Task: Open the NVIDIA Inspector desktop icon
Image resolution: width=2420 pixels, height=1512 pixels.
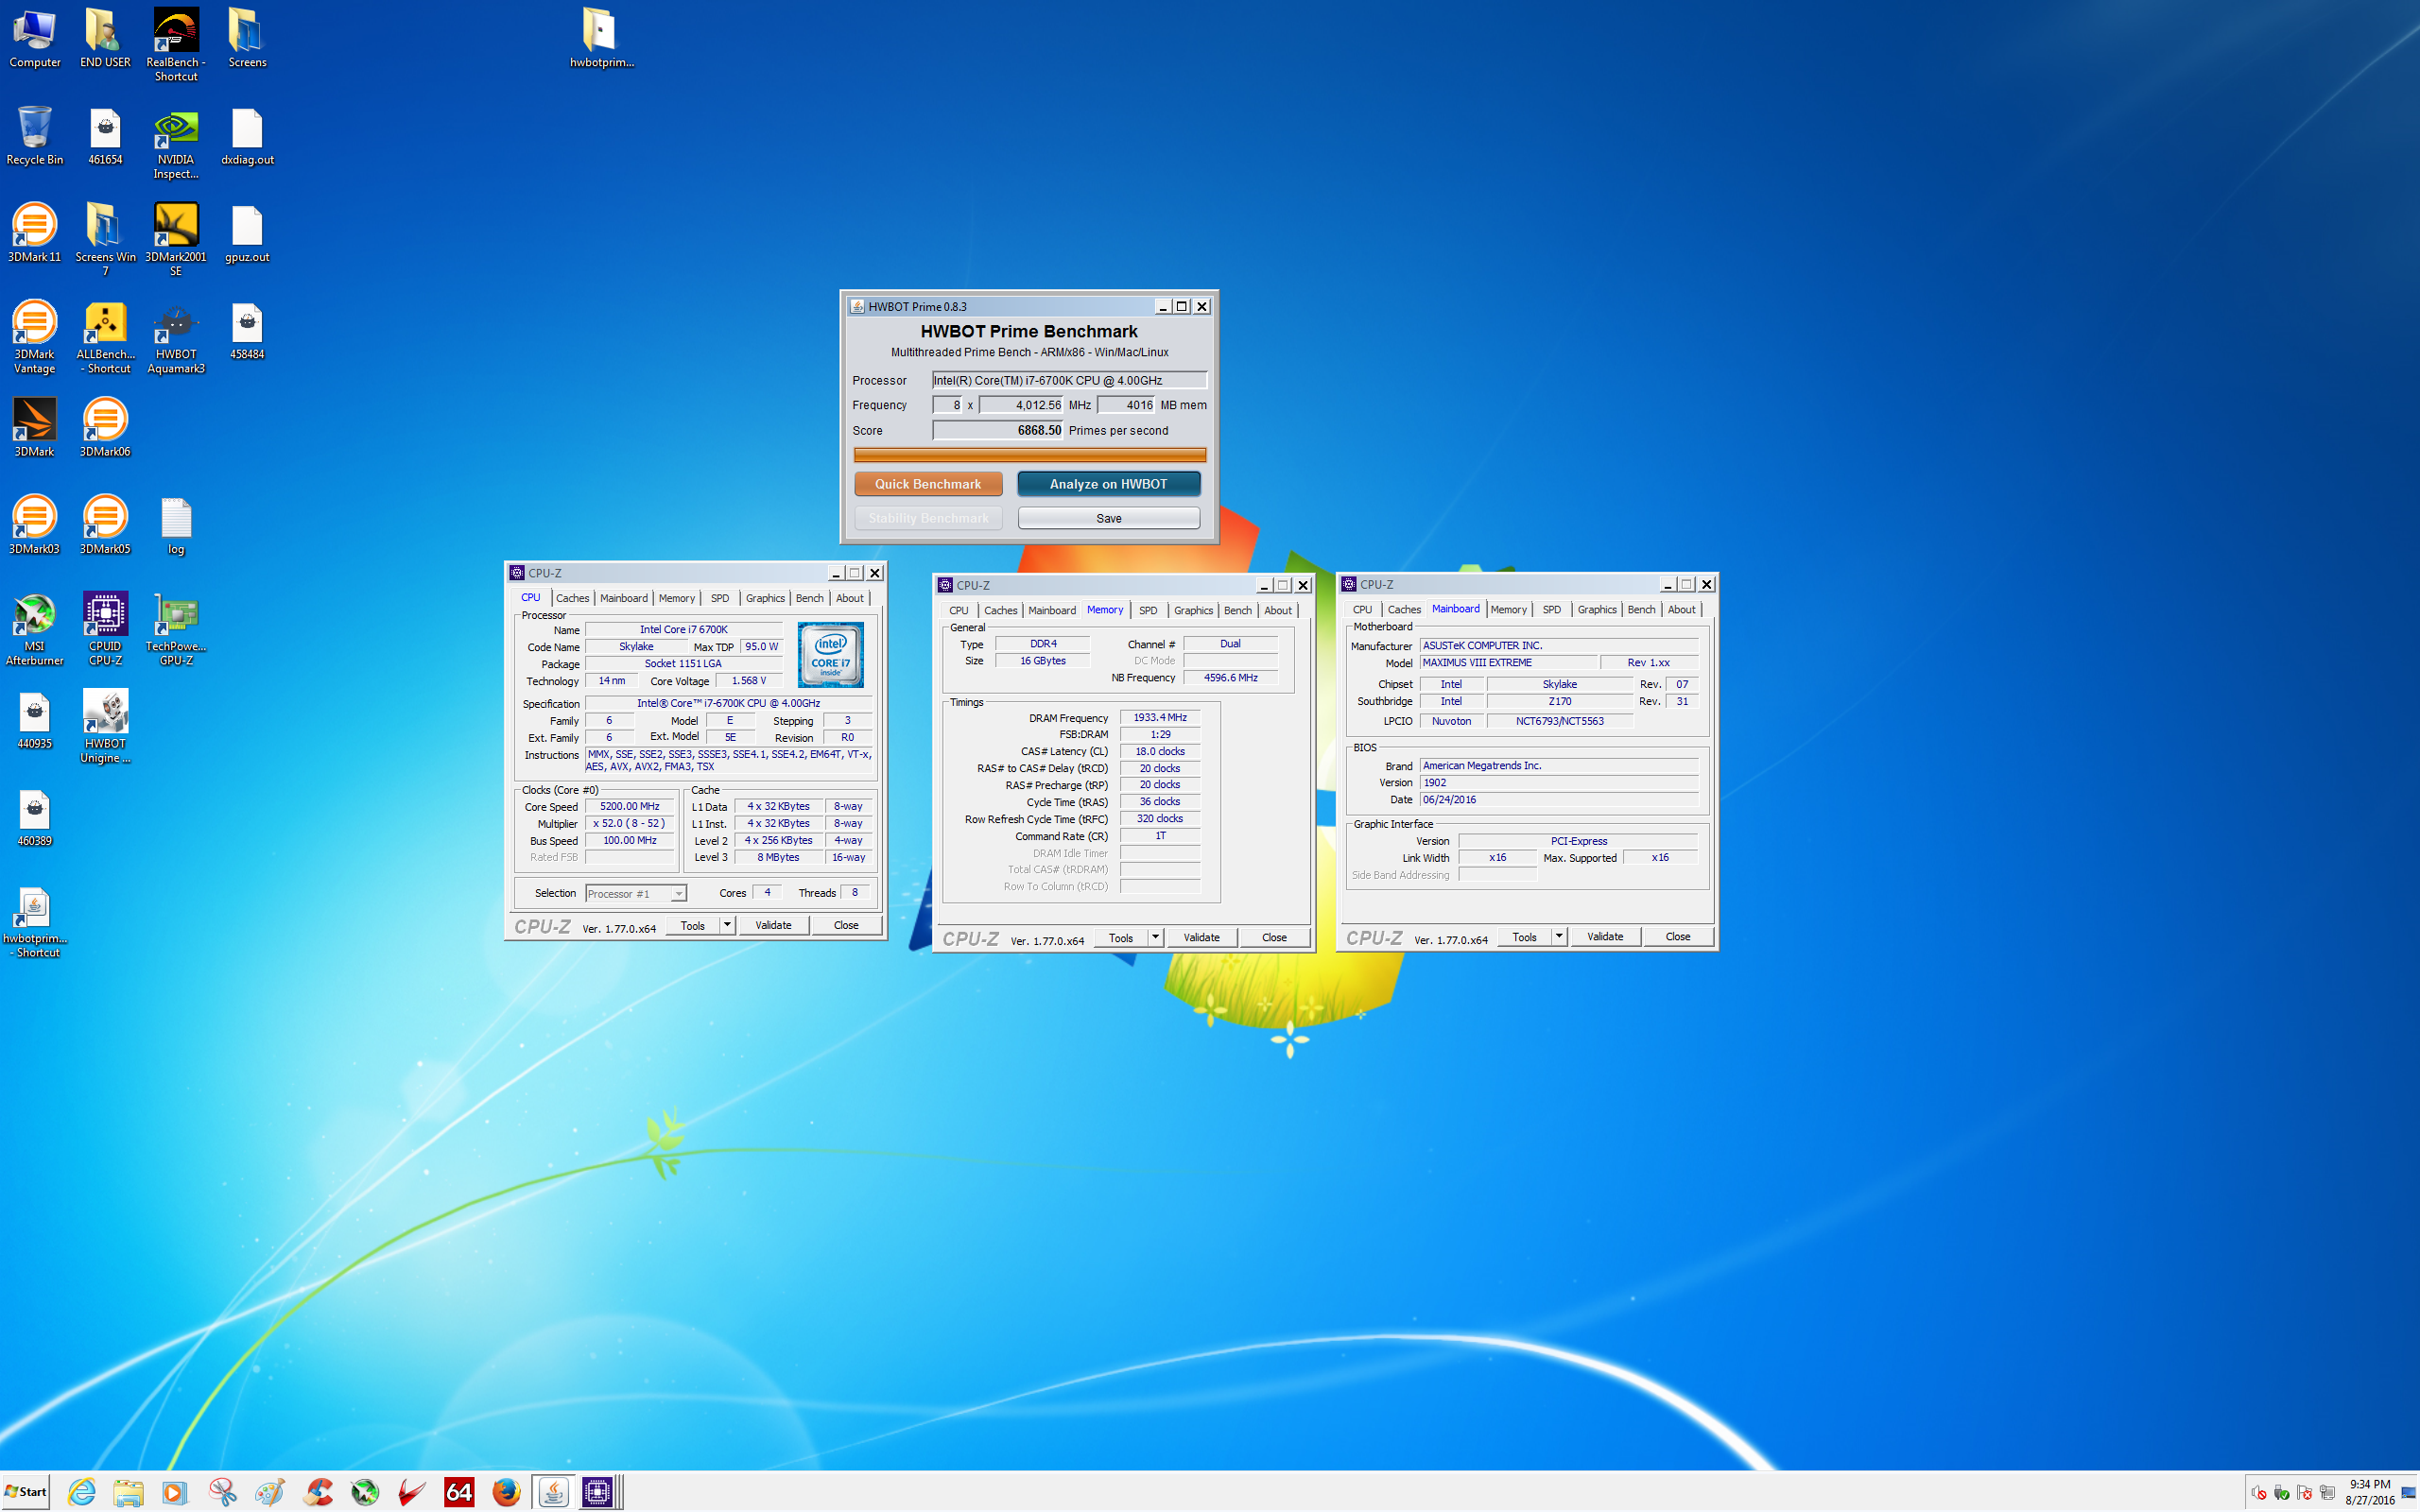Action: click(175, 144)
